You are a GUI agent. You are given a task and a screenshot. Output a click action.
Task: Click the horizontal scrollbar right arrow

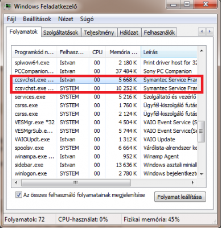click(193, 182)
